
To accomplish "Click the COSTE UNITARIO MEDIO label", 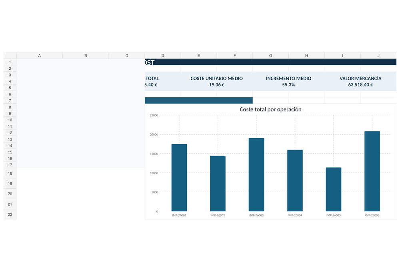I will point(216,79).
